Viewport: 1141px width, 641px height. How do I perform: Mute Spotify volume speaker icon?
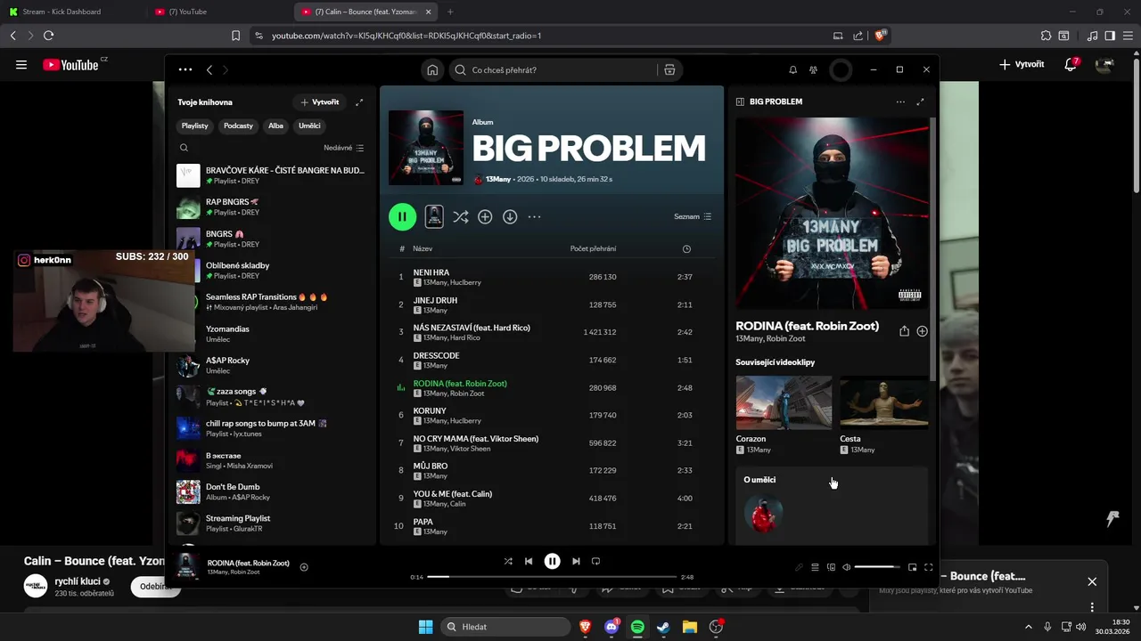847,567
